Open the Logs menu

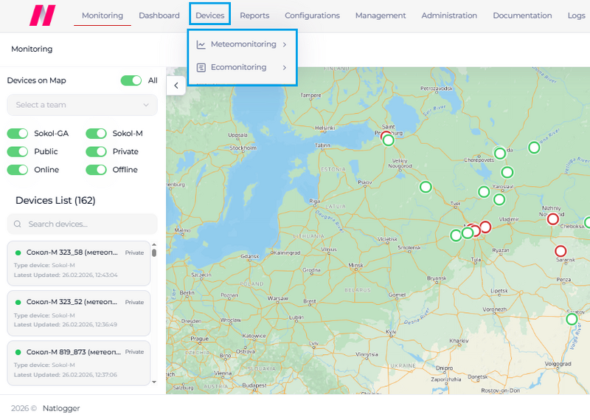pos(576,16)
